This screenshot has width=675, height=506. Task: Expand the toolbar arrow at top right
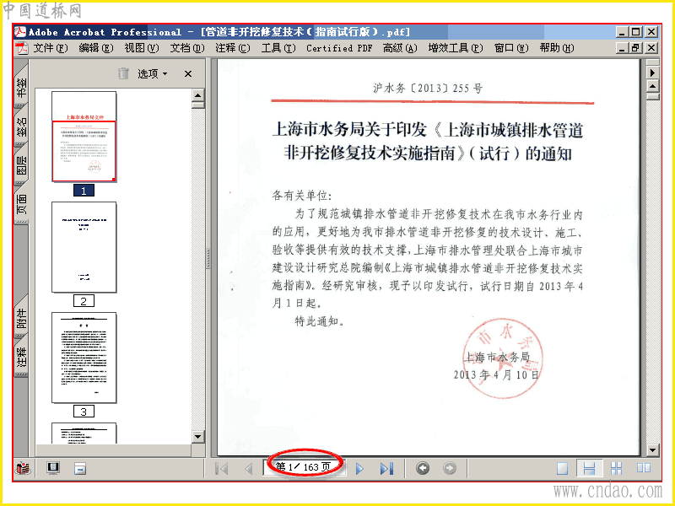(652, 73)
